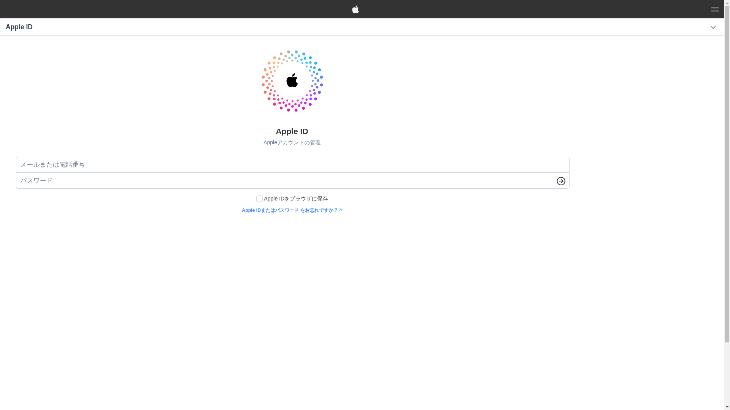Click the Apple ID title below the logo
This screenshot has width=730, height=410.
tap(292, 131)
